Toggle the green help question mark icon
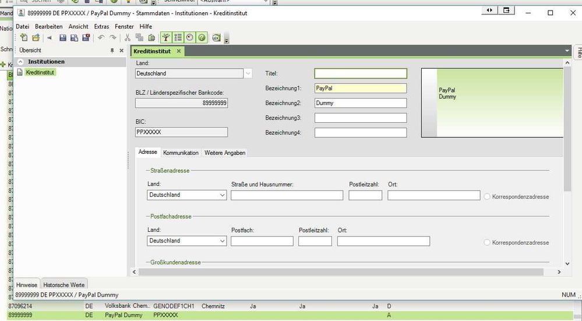Image resolution: width=582 pixels, height=321 pixels. [202, 37]
